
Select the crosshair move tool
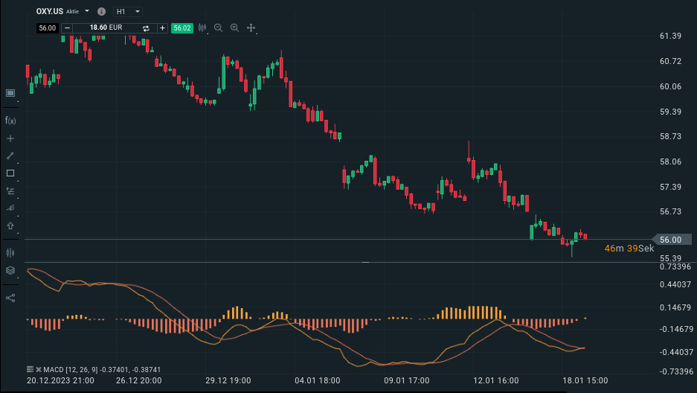point(251,28)
